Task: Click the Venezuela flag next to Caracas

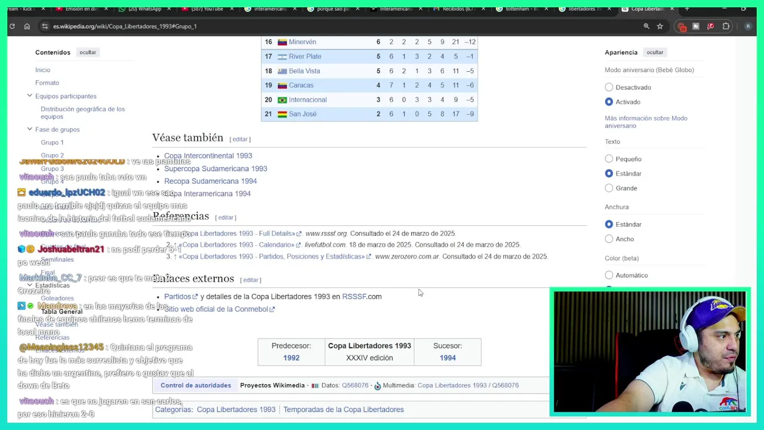Action: [282, 85]
